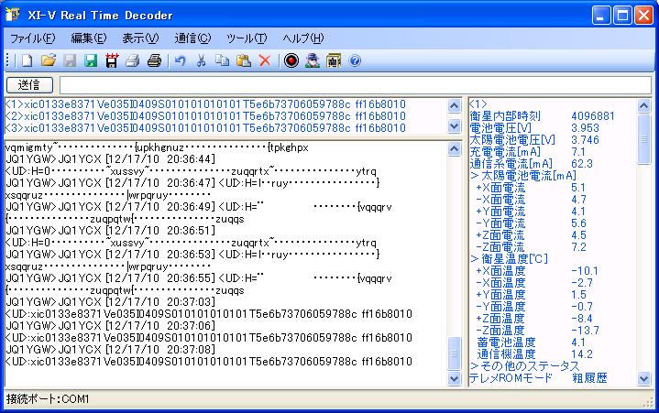The width and height of the screenshot is (659, 413).
Task: Click the down arrow of the log pane scrollbar
Action: (x=454, y=378)
